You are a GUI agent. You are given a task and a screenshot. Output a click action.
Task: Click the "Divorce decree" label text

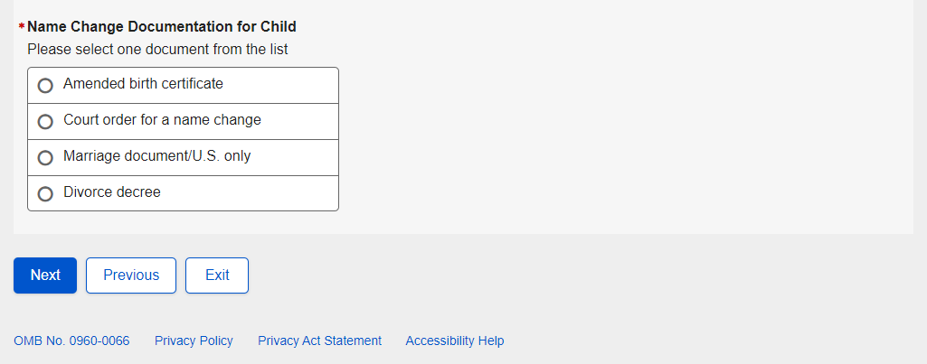coord(111,192)
